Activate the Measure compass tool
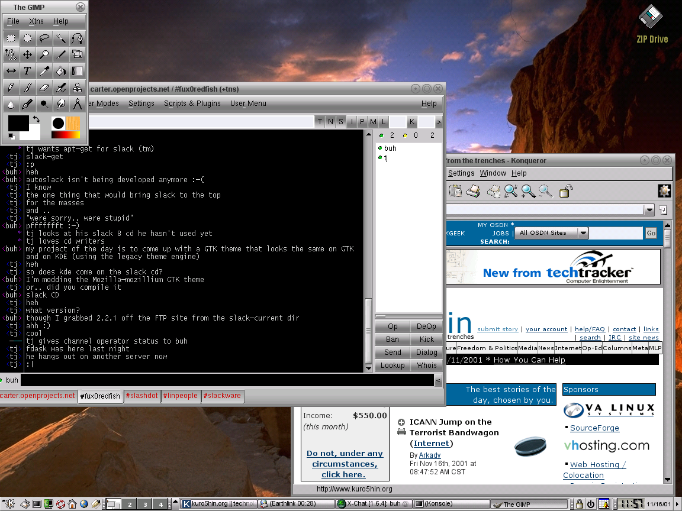This screenshot has height=511, width=682. pyautogui.click(x=77, y=104)
